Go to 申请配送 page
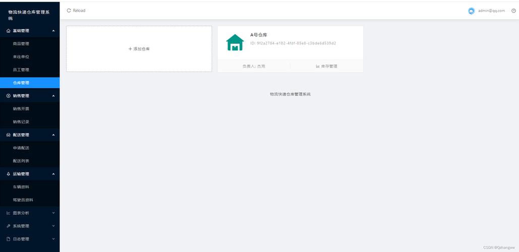Image resolution: width=519 pixels, height=252 pixels. (30, 148)
